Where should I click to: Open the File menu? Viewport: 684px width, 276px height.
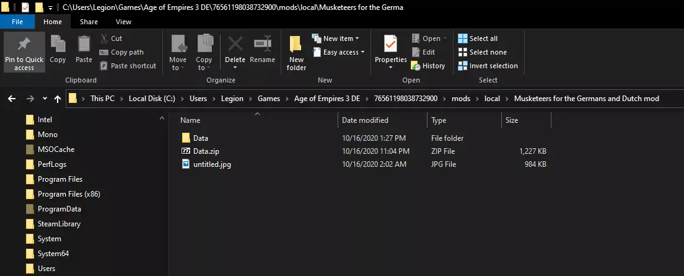pyautogui.click(x=17, y=22)
